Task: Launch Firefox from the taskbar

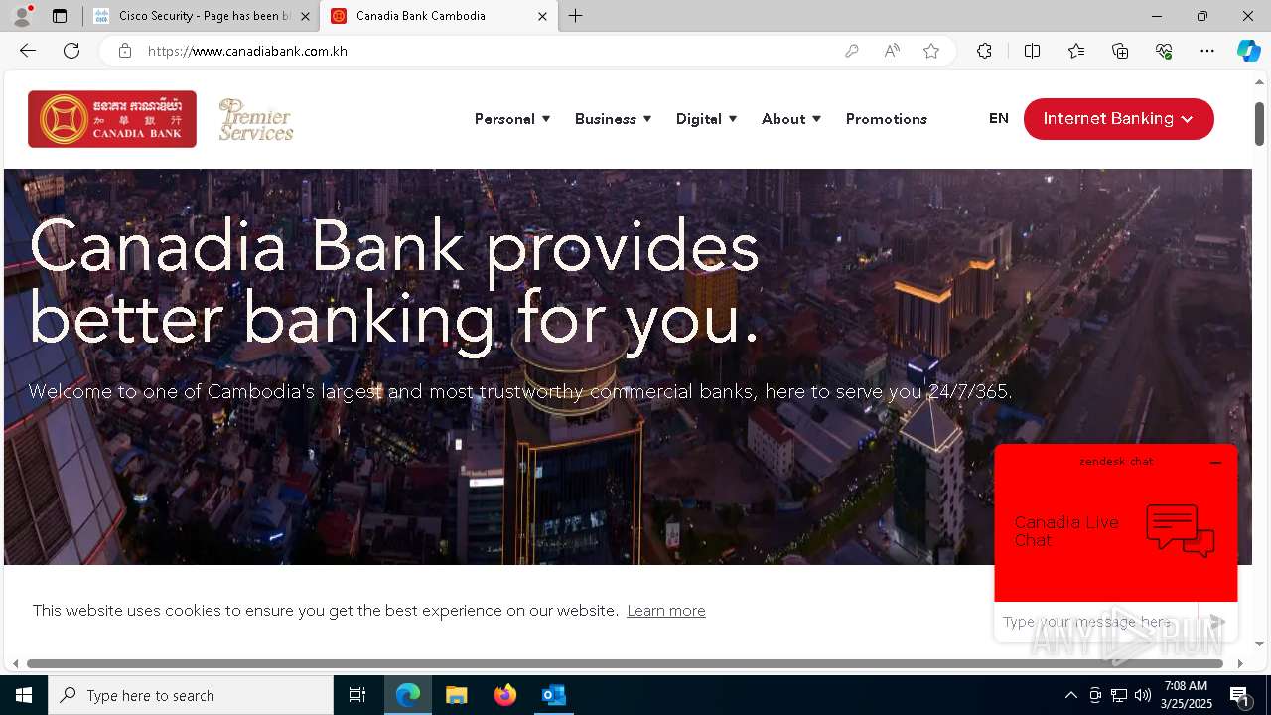Action: [505, 695]
